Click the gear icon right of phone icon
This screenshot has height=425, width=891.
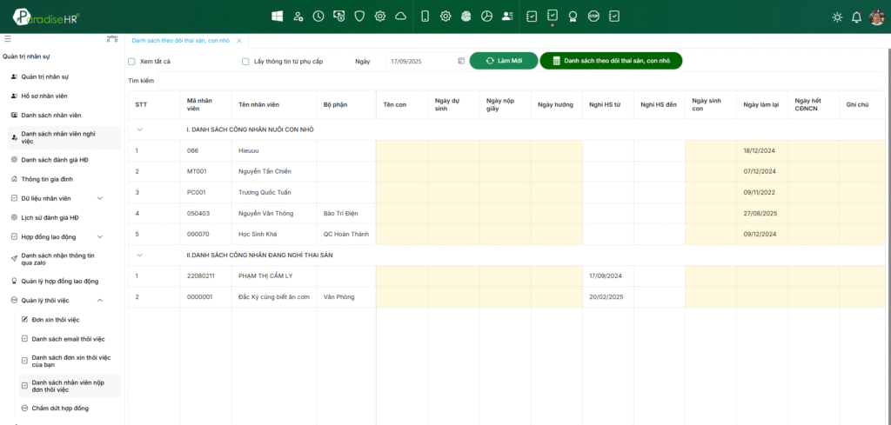445,17
